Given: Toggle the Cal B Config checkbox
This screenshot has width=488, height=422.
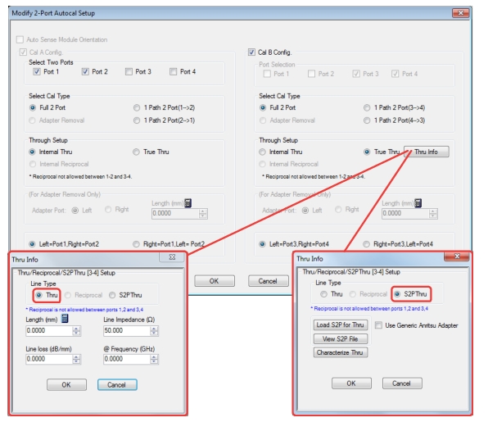Looking at the screenshot, I should click(x=251, y=52).
